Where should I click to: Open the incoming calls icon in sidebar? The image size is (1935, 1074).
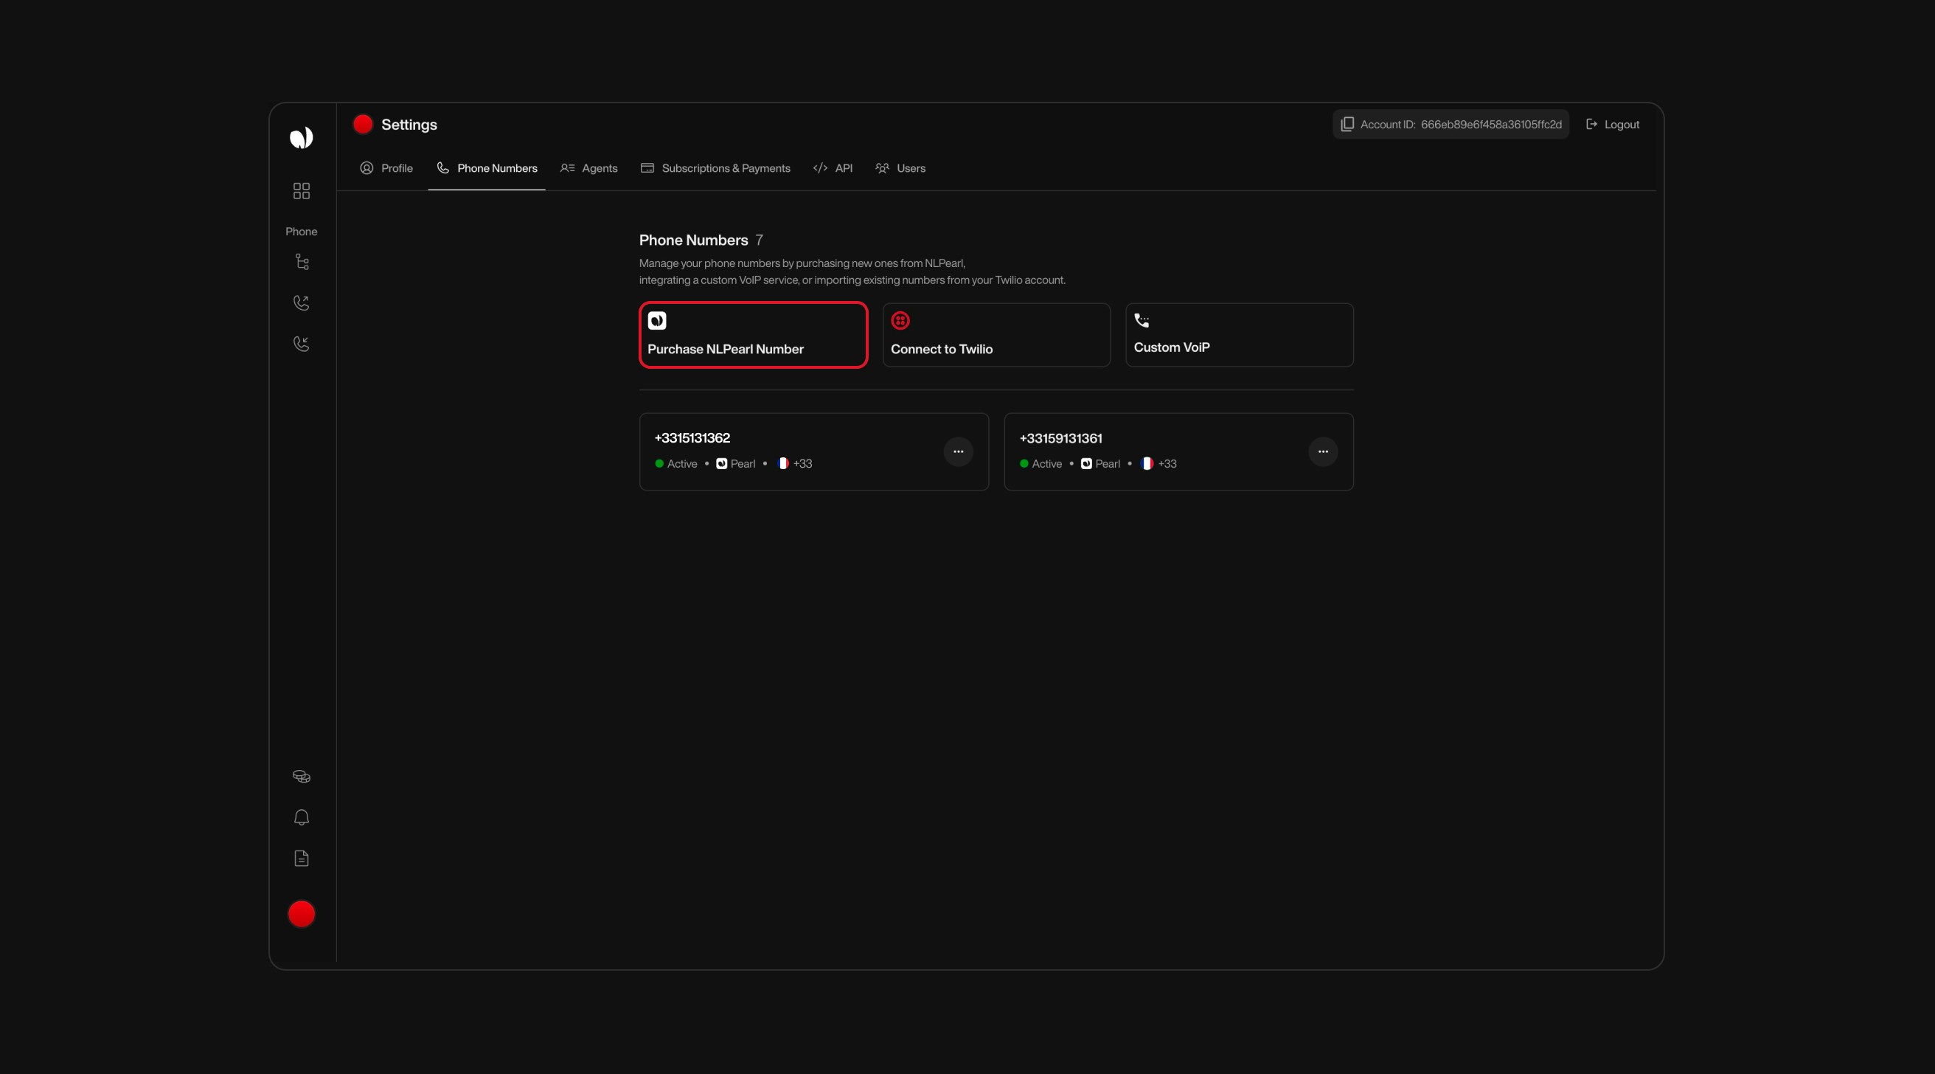[301, 344]
